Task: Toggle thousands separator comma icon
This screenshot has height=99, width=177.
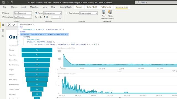Action: 44,17
